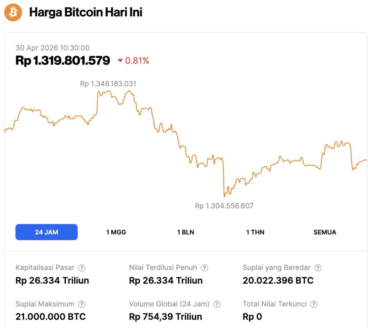Click help icon beside Suplai Maksimum

pos(82,304)
